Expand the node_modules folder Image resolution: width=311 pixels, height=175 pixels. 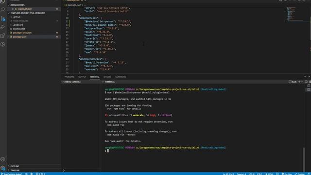(x=34, y=21)
